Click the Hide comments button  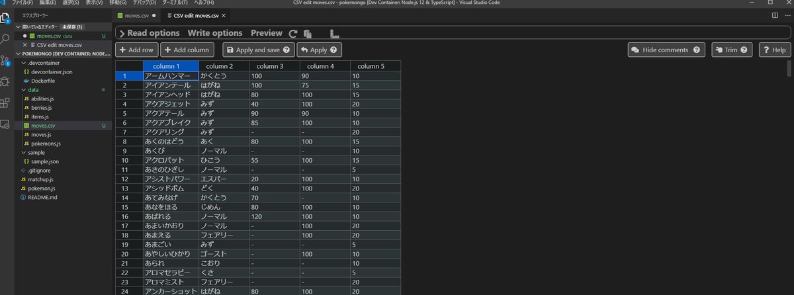pos(666,50)
